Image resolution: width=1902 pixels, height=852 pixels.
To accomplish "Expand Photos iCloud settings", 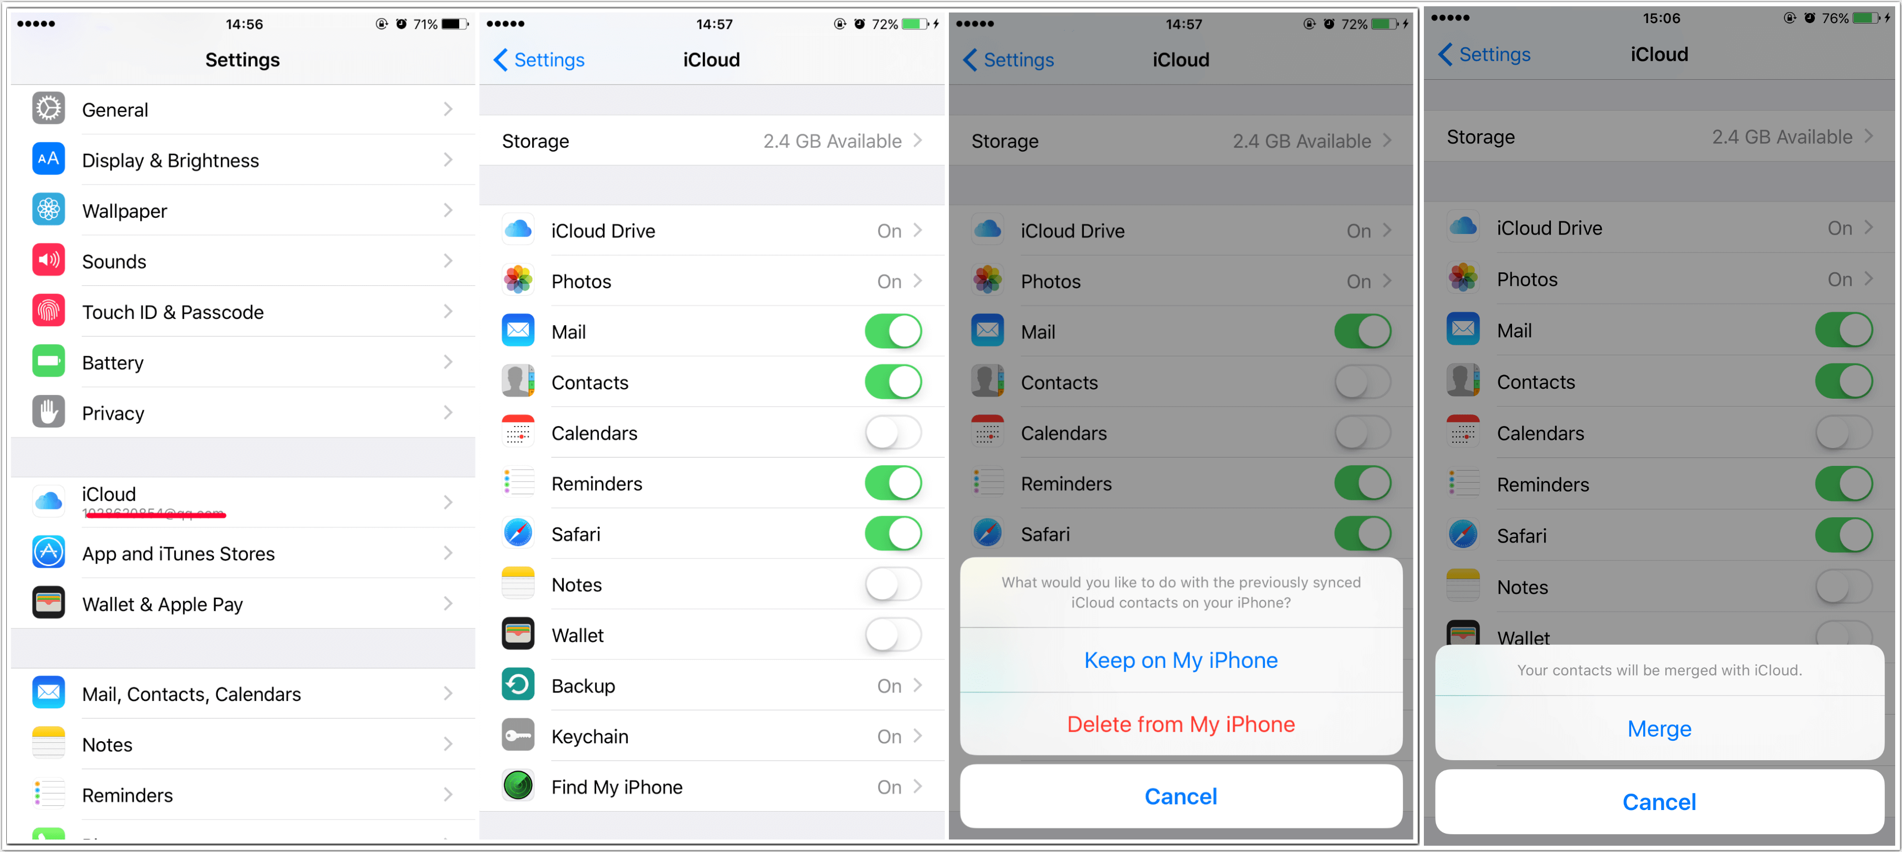I will pyautogui.click(x=713, y=281).
